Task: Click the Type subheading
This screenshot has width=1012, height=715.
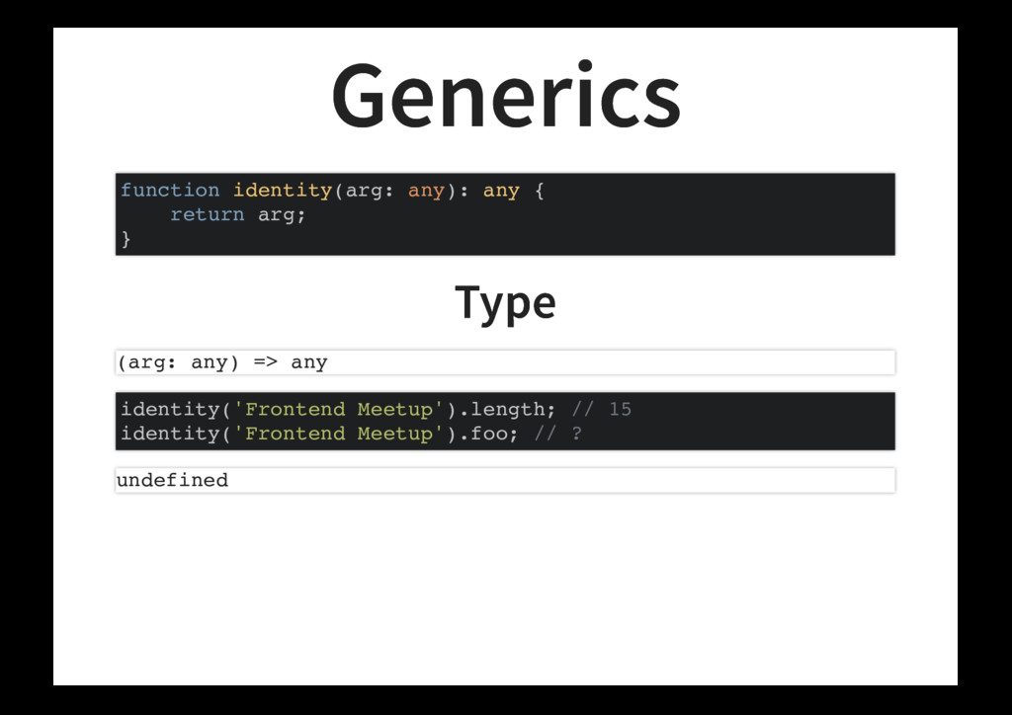Action: point(505,302)
